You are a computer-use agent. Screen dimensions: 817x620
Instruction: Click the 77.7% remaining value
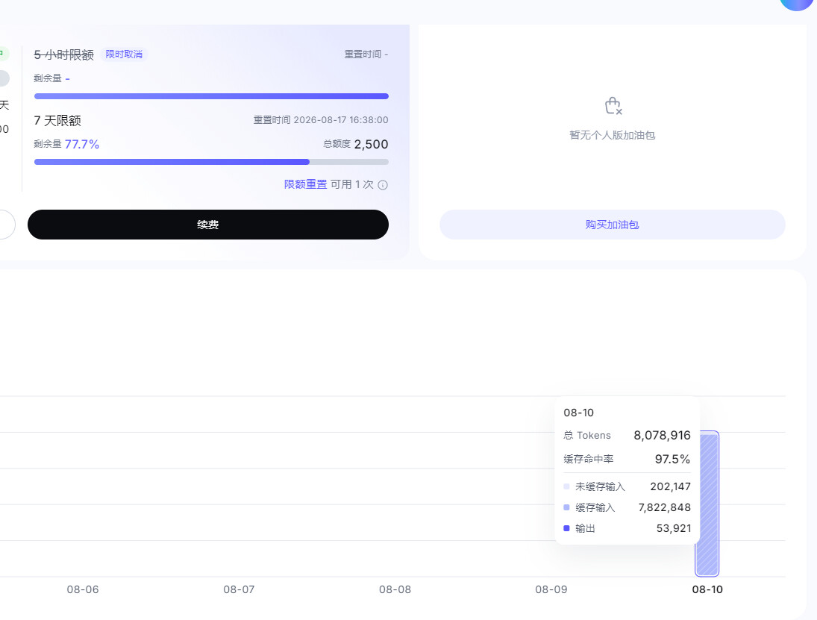click(82, 144)
